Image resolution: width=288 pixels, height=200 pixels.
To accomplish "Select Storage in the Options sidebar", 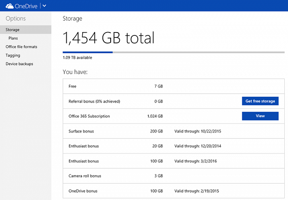I will 12,30.
